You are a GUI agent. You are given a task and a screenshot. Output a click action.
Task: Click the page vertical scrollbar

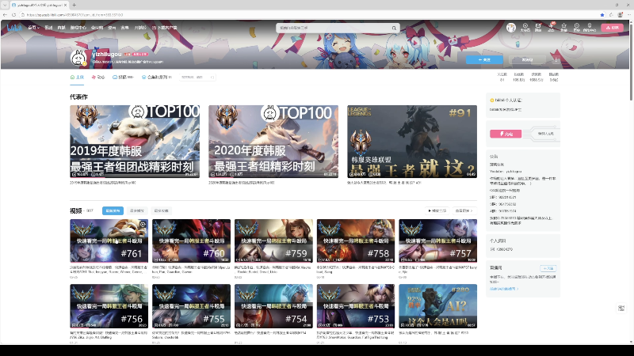click(631, 61)
